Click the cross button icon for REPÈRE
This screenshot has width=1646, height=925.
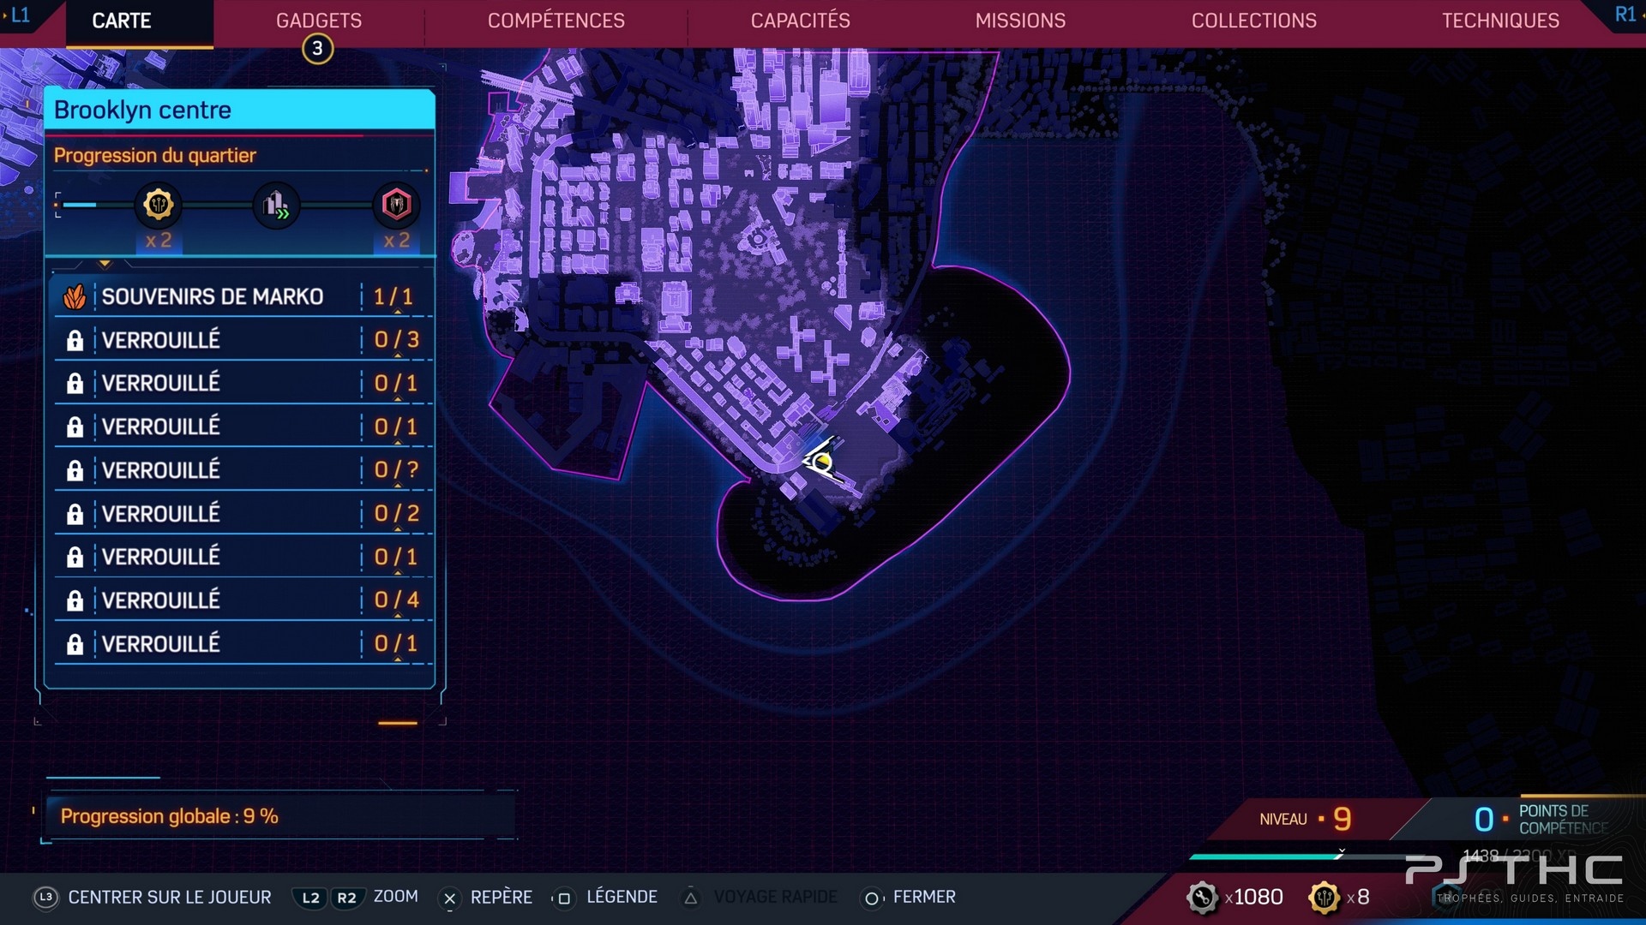(x=450, y=898)
